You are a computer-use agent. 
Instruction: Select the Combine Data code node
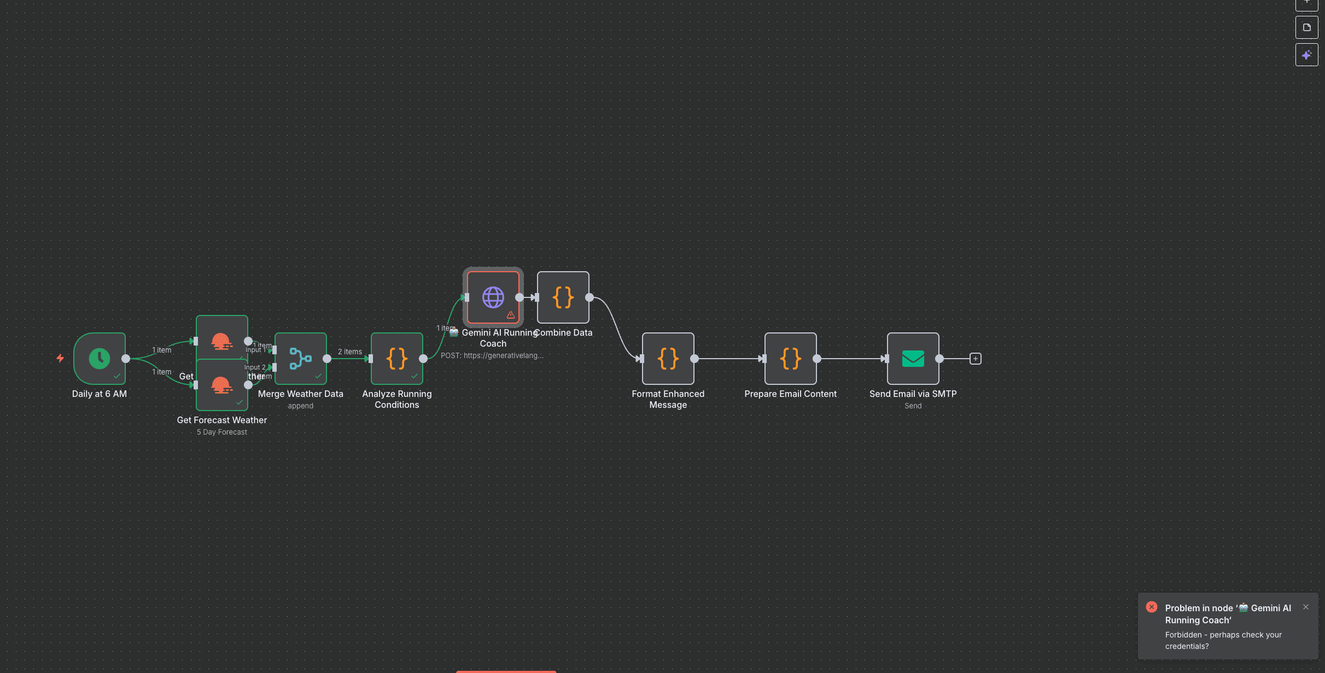tap(563, 297)
